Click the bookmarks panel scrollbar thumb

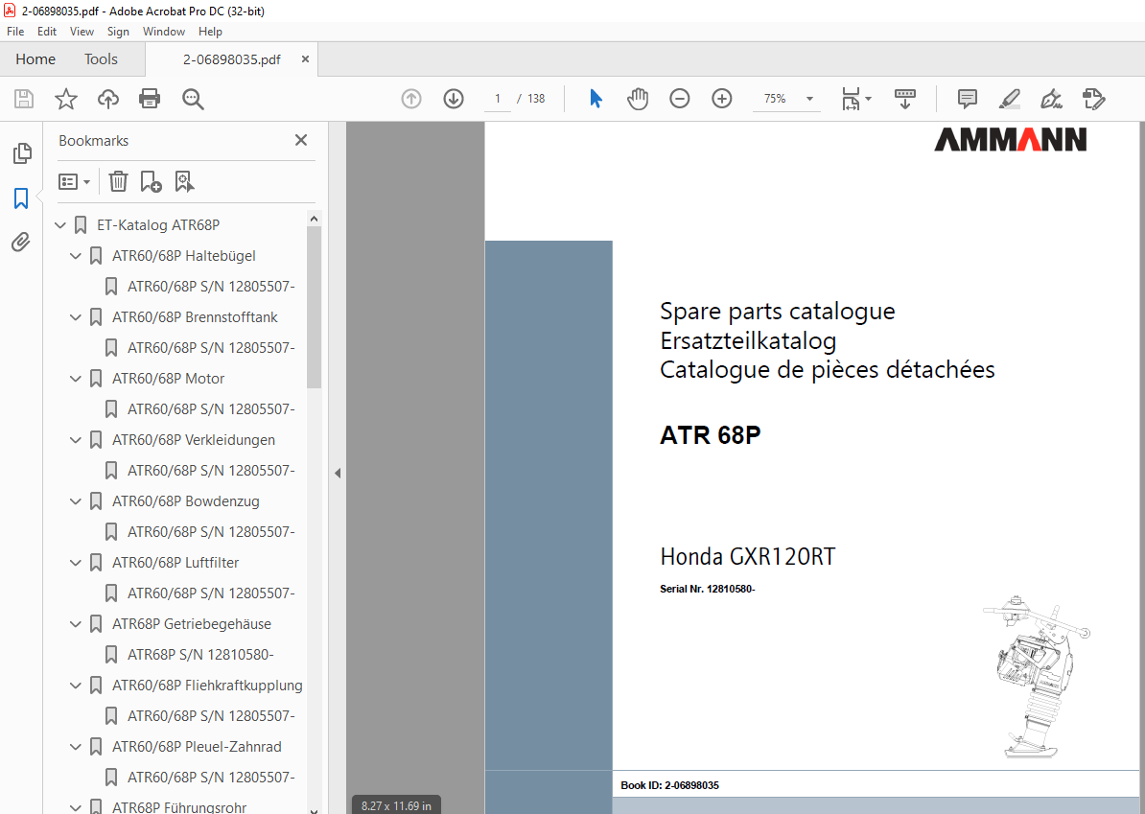314,307
